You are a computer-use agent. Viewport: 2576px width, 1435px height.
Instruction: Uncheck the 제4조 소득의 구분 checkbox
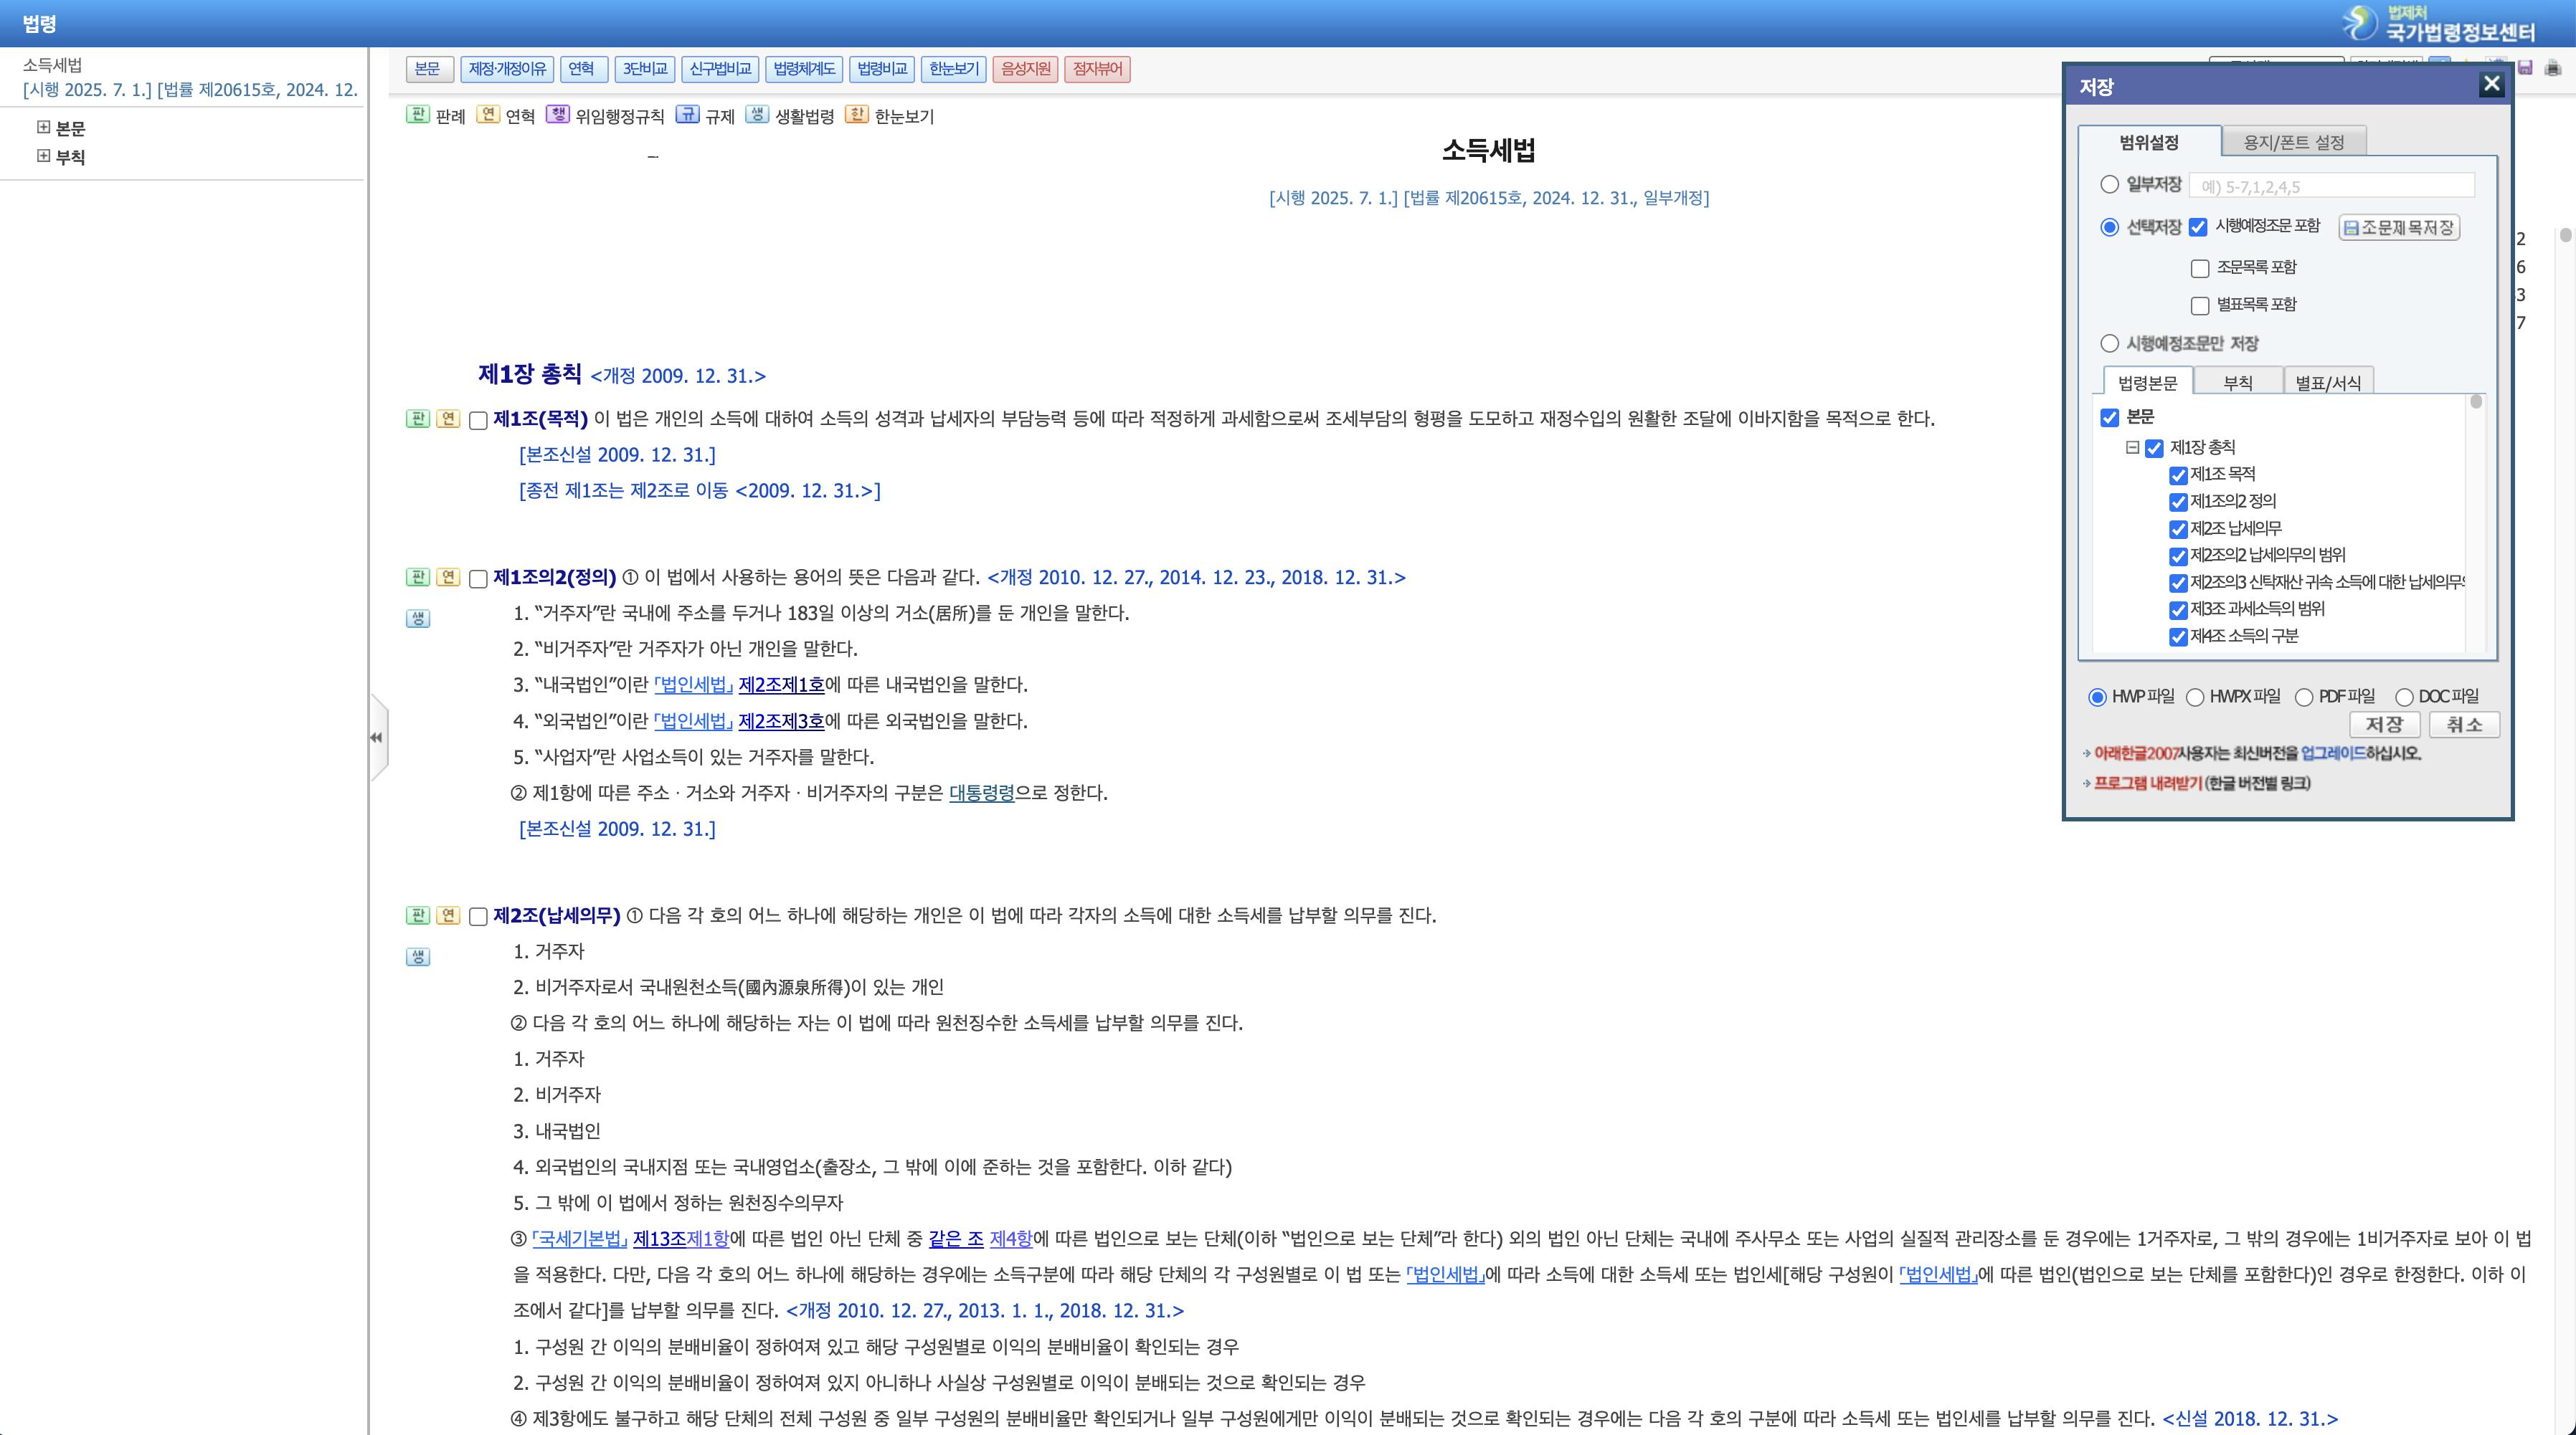point(2178,637)
